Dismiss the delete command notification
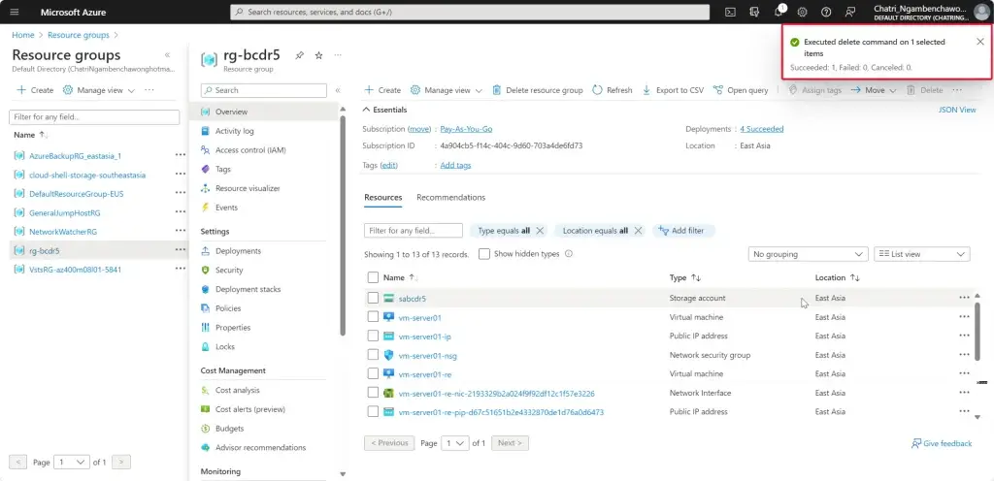Screen dimensions: 994x481 [x=980, y=42]
